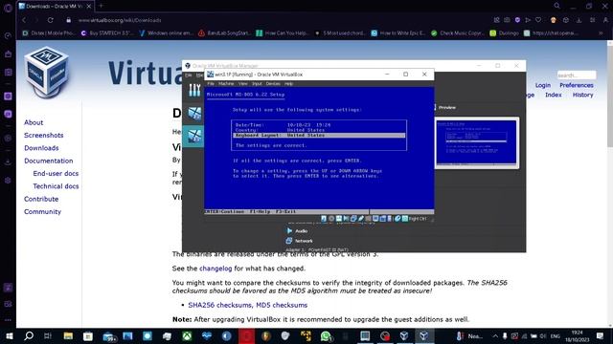Image resolution: width=613 pixels, height=344 pixels.
Task: Click the taskbar search icon
Action: 29,335
